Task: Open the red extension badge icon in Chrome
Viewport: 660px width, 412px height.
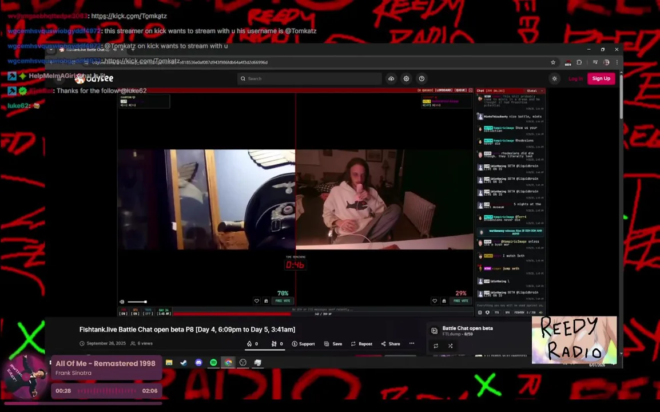Action: pyautogui.click(x=568, y=63)
